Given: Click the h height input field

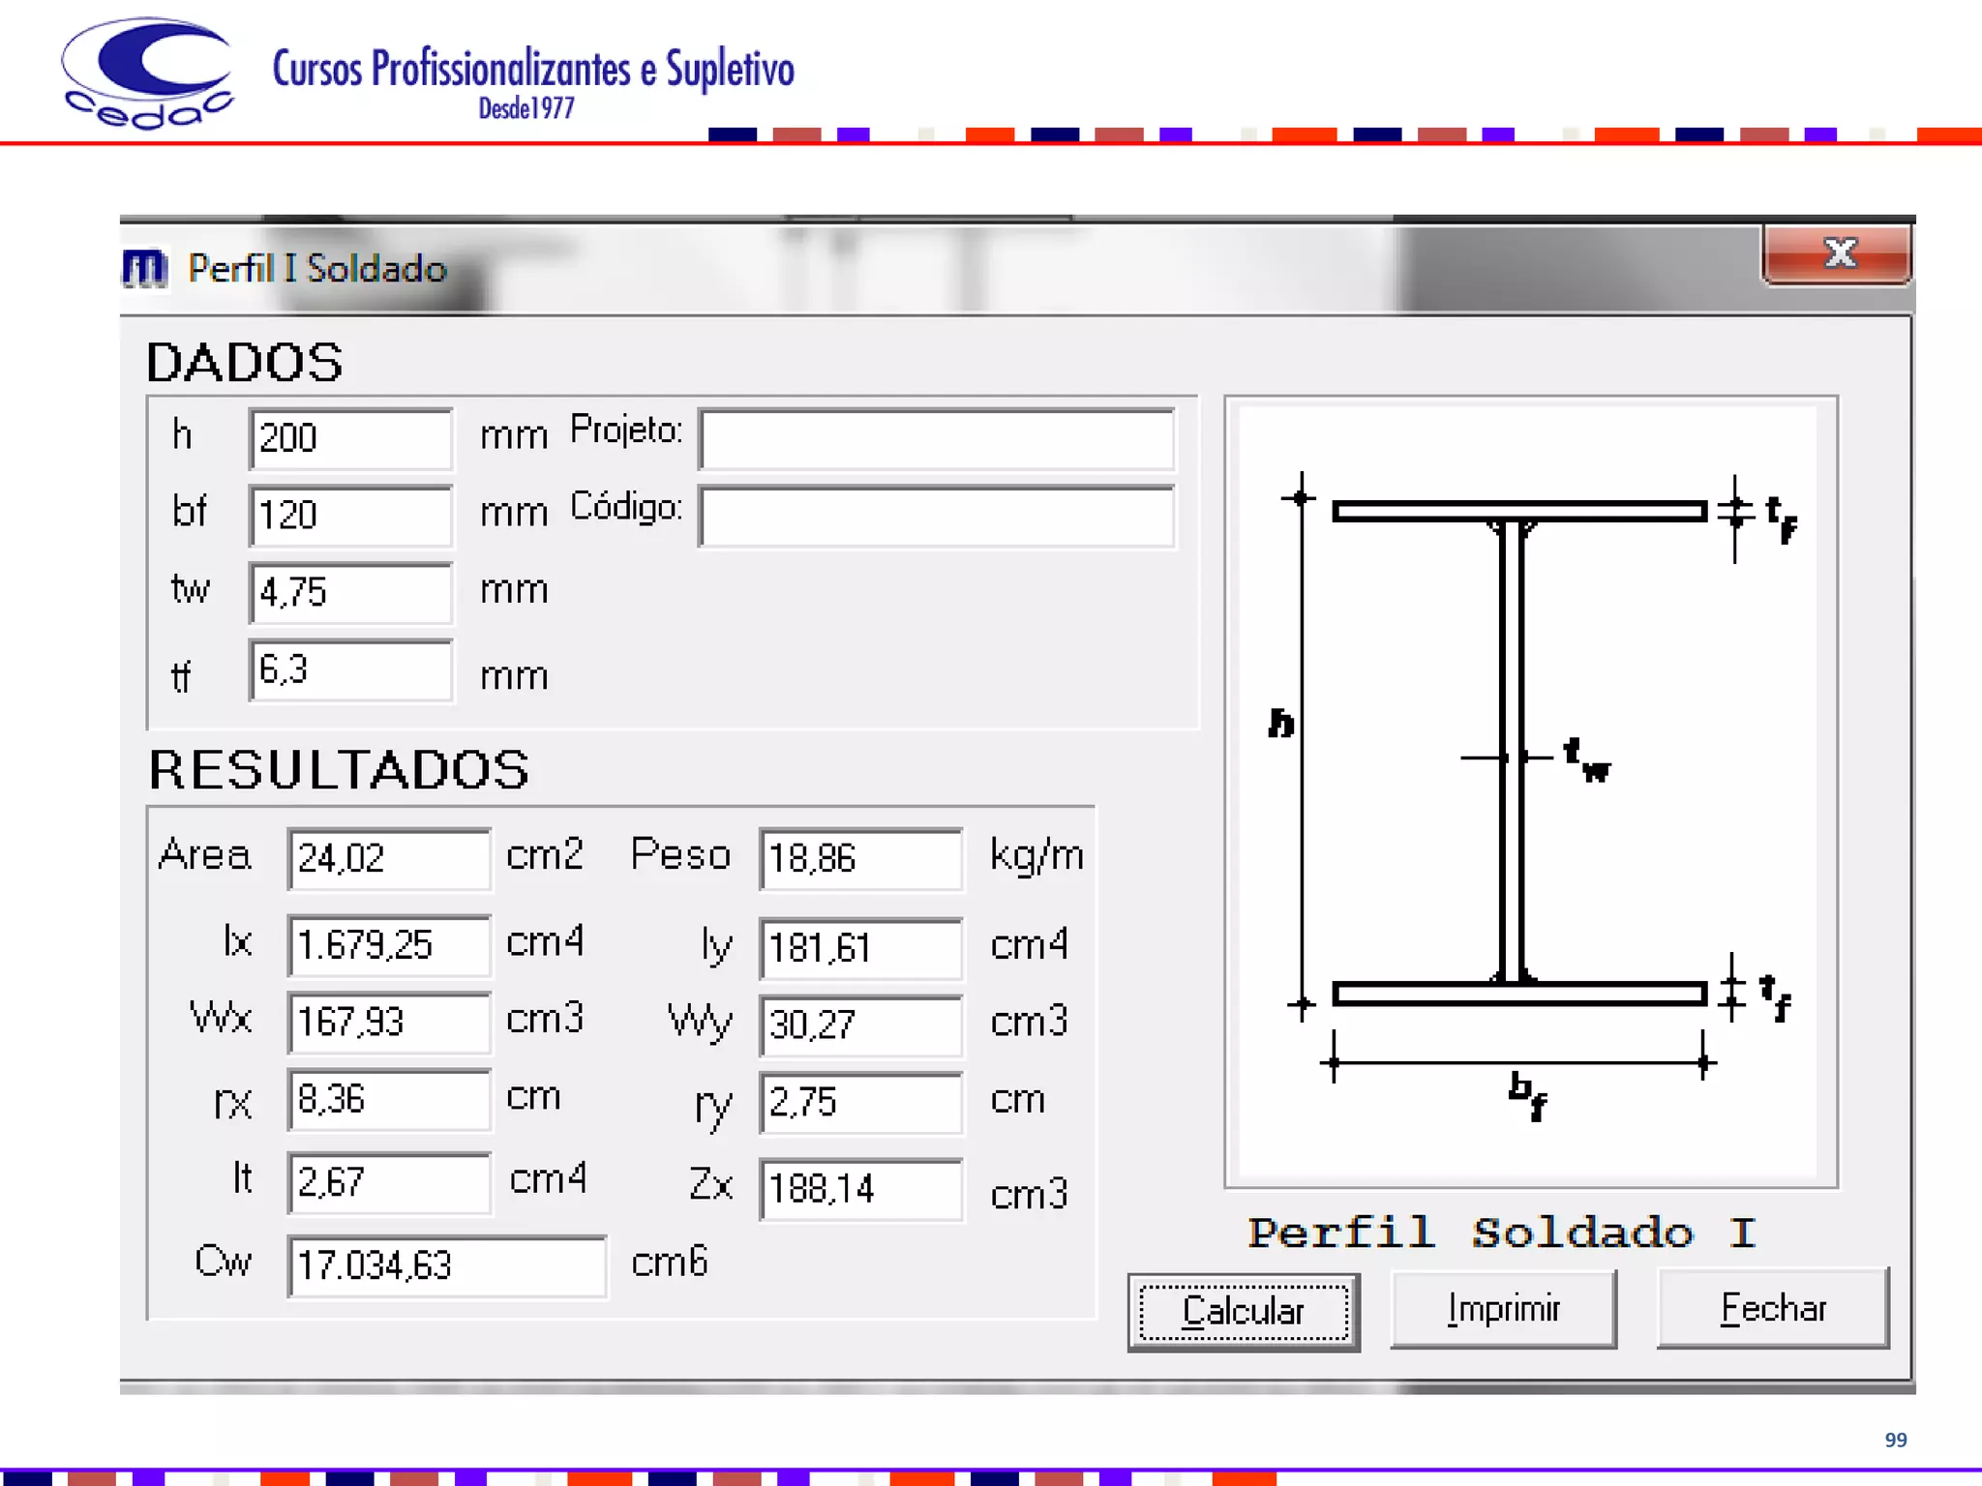Looking at the screenshot, I should [350, 438].
